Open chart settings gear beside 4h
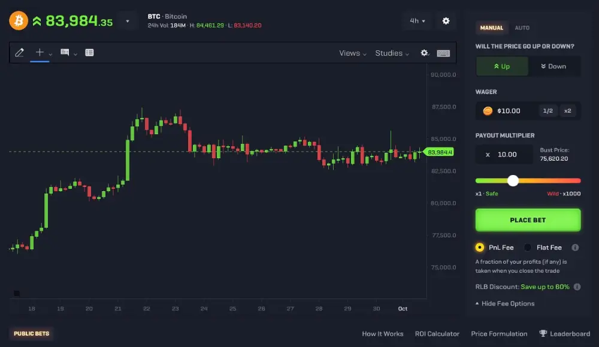The height and width of the screenshot is (347, 599). pos(446,21)
